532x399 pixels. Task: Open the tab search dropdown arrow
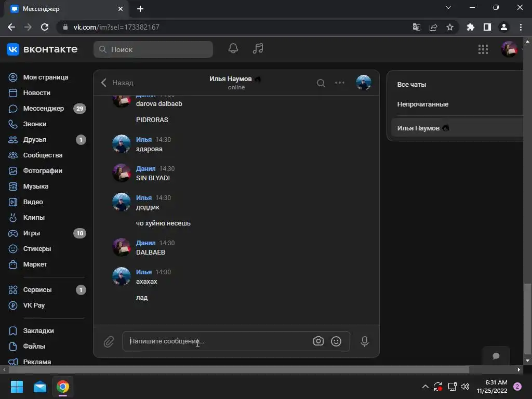tap(448, 7)
